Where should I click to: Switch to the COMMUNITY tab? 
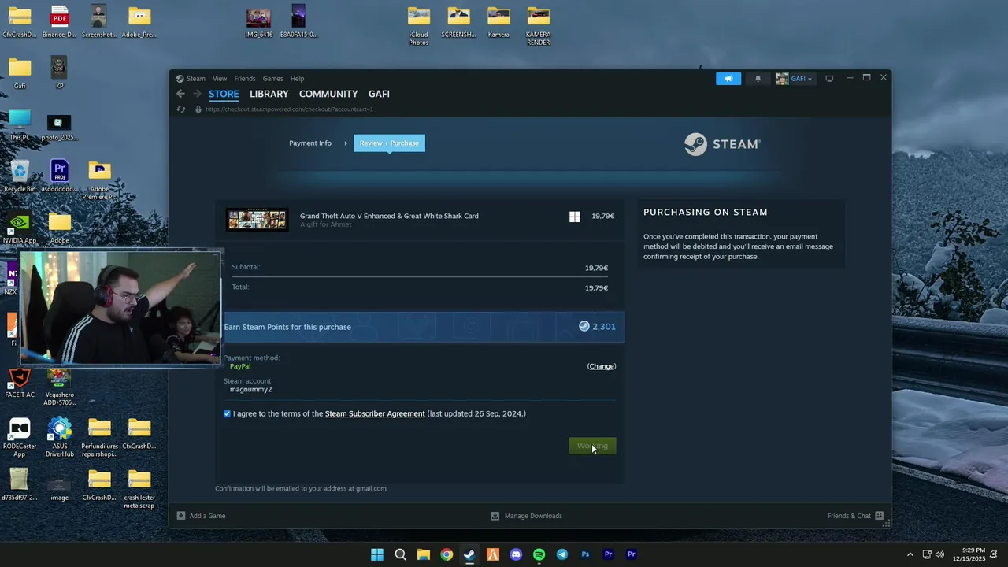point(328,94)
